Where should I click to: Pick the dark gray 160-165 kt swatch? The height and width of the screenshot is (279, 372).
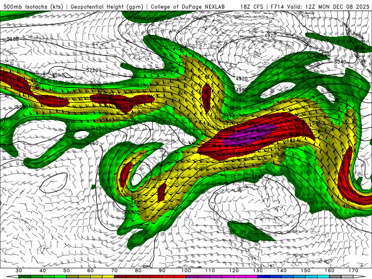pos(335,277)
